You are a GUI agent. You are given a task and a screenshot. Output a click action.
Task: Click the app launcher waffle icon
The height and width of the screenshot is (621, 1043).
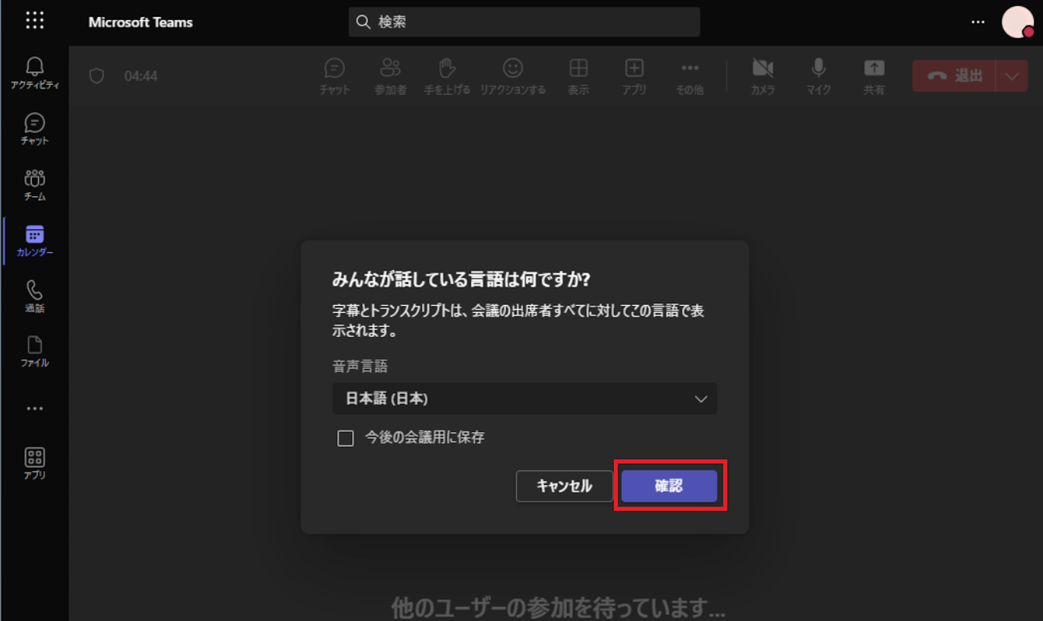tap(35, 21)
